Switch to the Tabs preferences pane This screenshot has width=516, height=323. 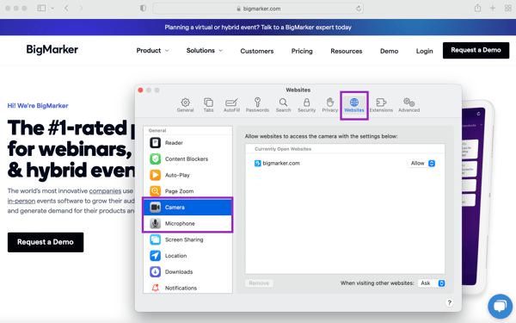point(208,105)
